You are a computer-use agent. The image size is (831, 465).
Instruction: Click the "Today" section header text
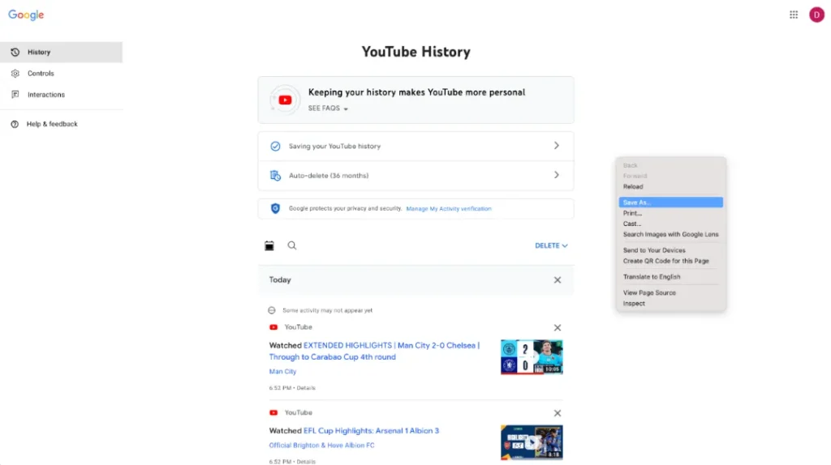(x=280, y=279)
